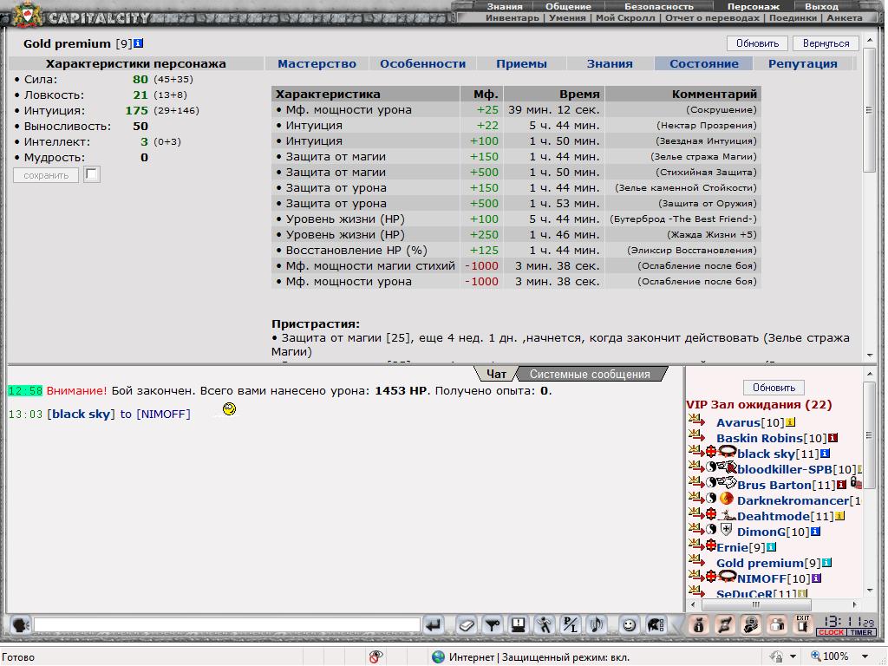Open the Безопасность top menu
The height and width of the screenshot is (666, 888).
659,6
